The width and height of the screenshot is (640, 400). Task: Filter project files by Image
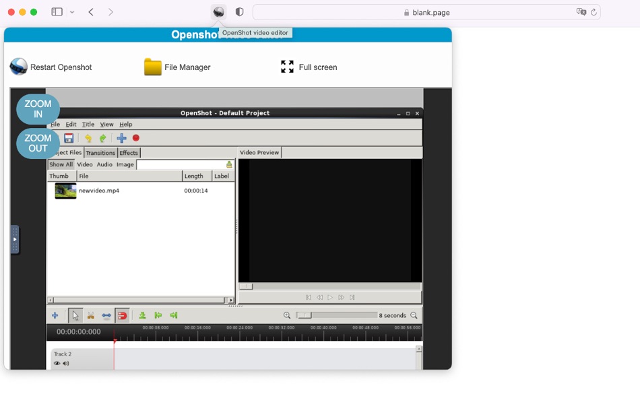point(125,164)
